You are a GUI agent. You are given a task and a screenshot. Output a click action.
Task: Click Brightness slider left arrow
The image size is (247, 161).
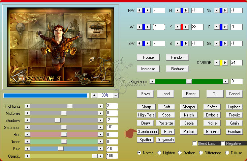(x=152, y=81)
